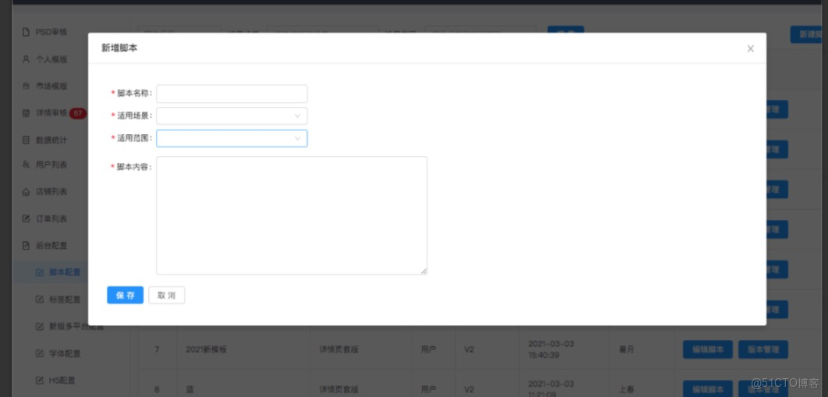Click the 2021-03-03 11:21:09 timestamp
828x397 pixels.
tap(550, 388)
